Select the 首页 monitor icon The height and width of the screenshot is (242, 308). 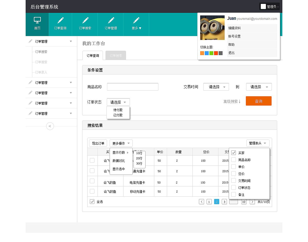[x=37, y=20]
